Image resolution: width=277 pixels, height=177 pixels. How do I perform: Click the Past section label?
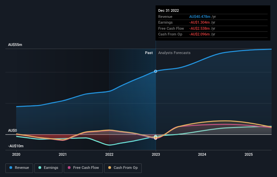pyautogui.click(x=149, y=53)
